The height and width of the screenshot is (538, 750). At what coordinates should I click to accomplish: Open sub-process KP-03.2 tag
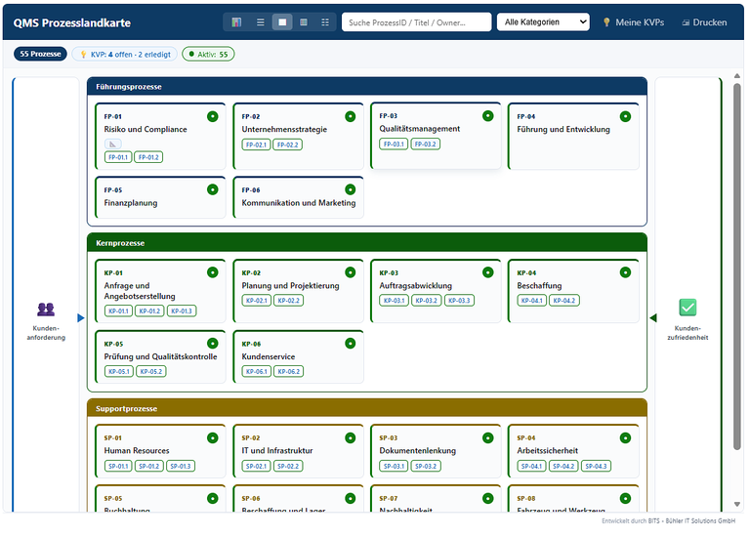[426, 301]
